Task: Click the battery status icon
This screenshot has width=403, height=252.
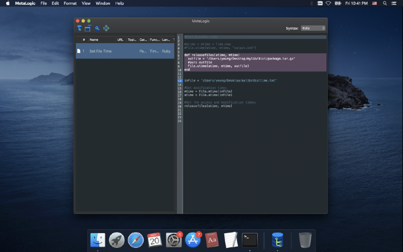Action: (x=338, y=3)
